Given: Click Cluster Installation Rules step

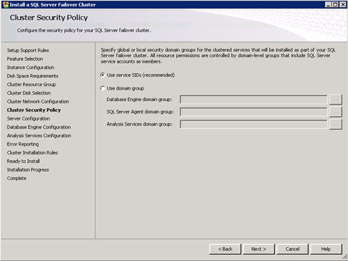Looking at the screenshot, I should tap(32, 152).
